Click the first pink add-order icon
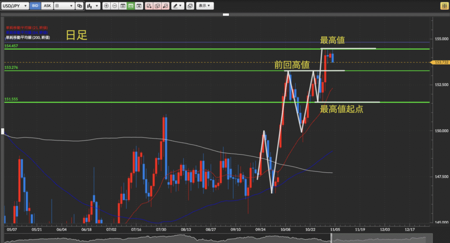The height and width of the screenshot is (243, 450). [x=149, y=6]
